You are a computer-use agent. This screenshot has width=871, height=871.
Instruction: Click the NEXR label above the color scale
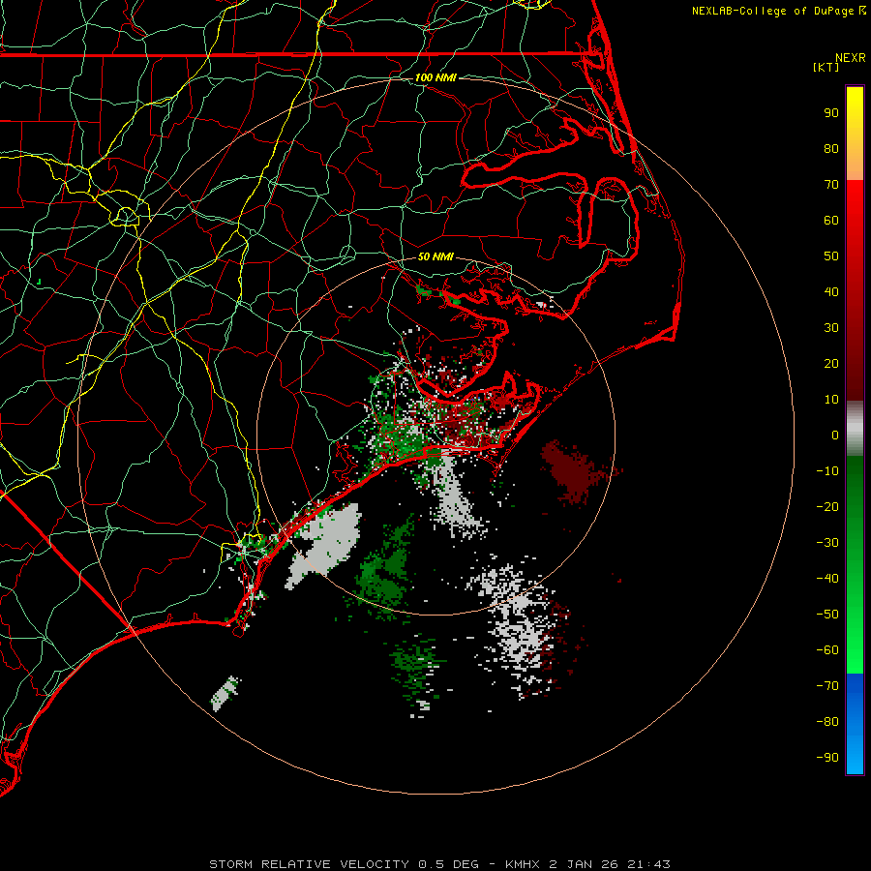click(851, 58)
